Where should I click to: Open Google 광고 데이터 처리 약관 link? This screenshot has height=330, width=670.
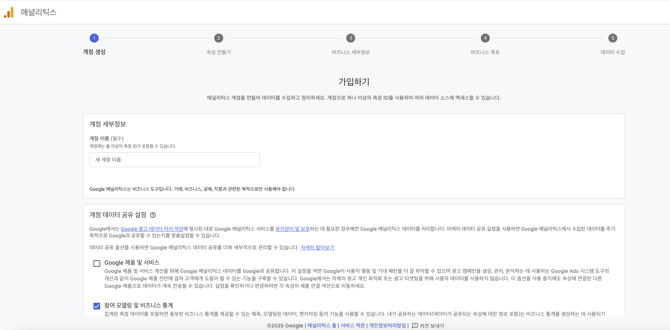tap(152, 229)
